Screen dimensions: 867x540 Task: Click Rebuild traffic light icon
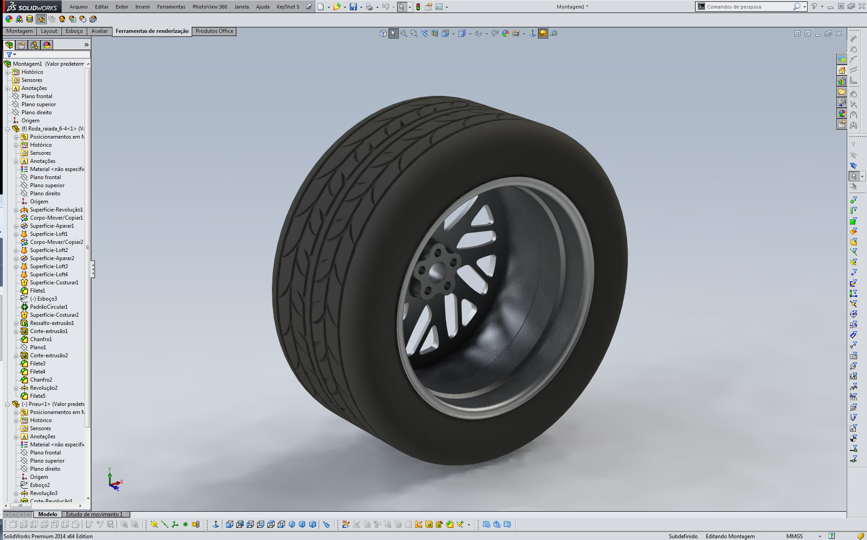point(418,7)
